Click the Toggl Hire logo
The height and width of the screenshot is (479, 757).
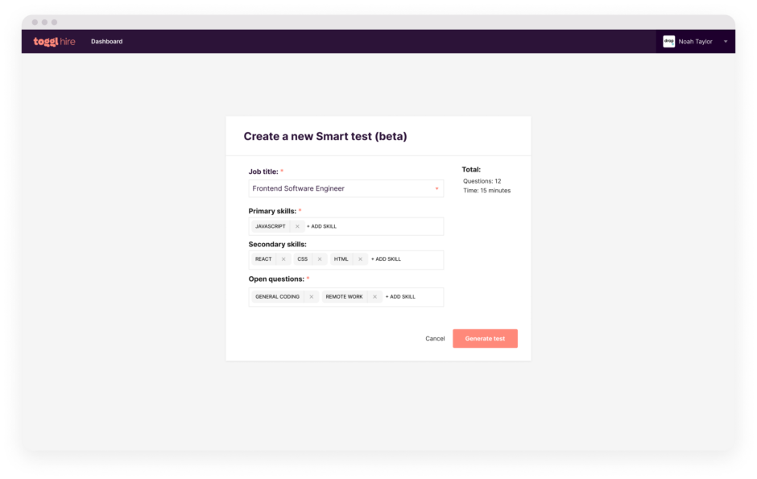54,42
